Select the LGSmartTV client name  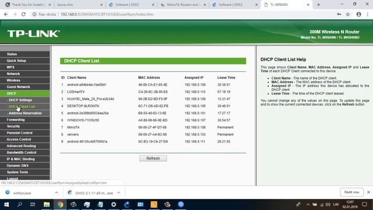76,92
